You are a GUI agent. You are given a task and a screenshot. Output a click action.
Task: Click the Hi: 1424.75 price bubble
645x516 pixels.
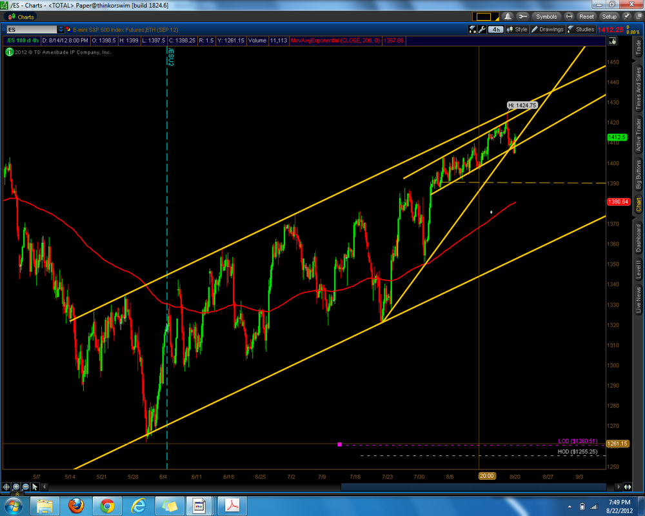coord(522,105)
